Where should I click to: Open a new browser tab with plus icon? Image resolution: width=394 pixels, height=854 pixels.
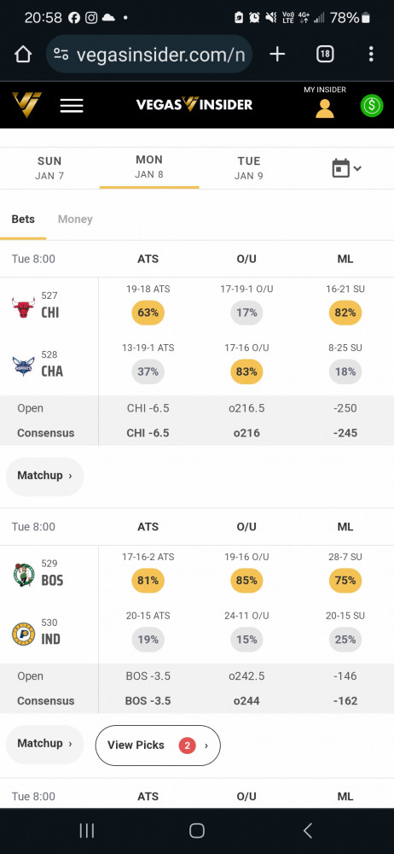tap(277, 54)
